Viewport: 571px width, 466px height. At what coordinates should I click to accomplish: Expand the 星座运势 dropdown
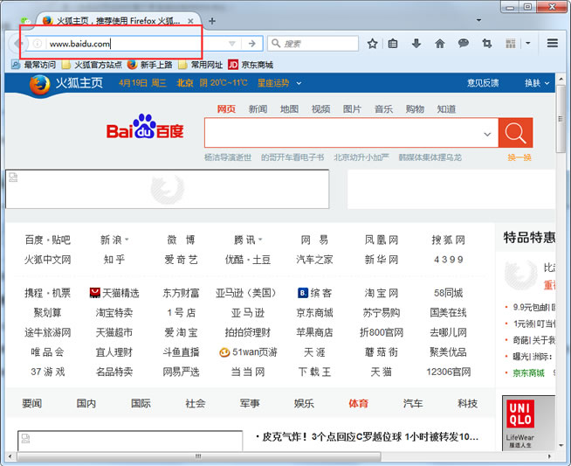pos(299,84)
